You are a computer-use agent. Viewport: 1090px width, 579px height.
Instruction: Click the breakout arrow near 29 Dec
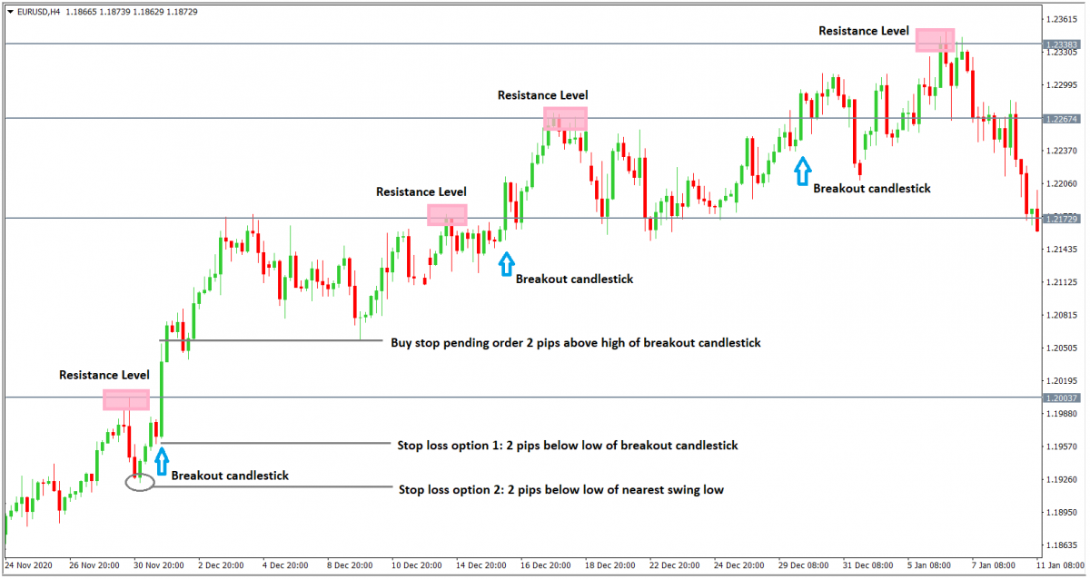[802, 170]
